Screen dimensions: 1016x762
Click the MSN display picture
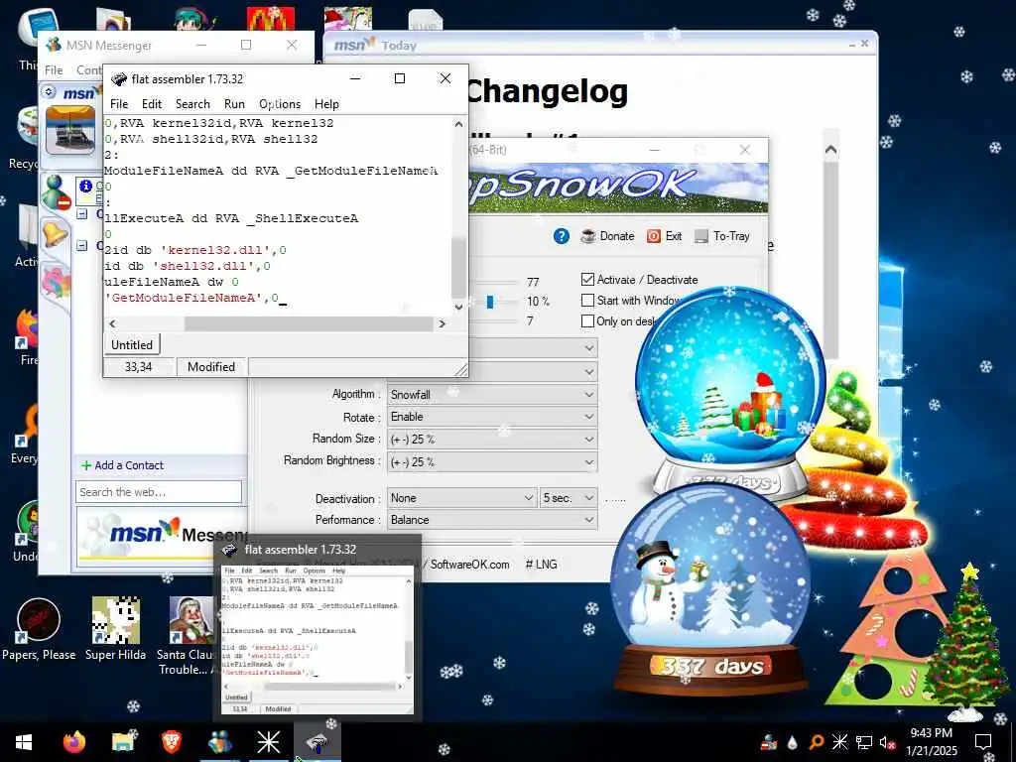click(x=70, y=131)
